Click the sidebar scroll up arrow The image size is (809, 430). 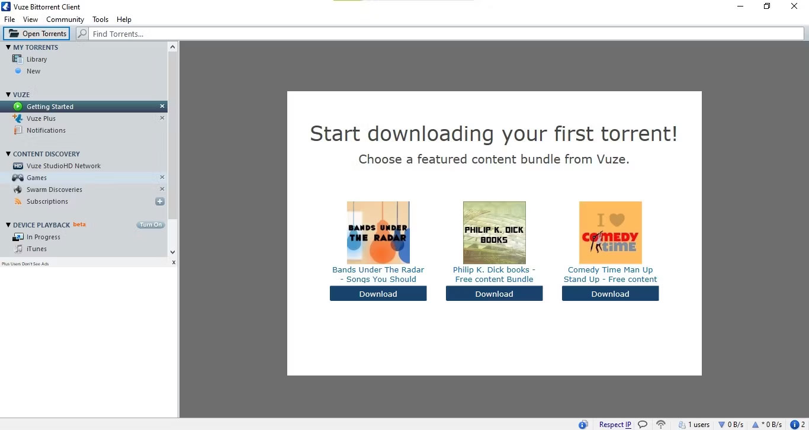point(172,46)
